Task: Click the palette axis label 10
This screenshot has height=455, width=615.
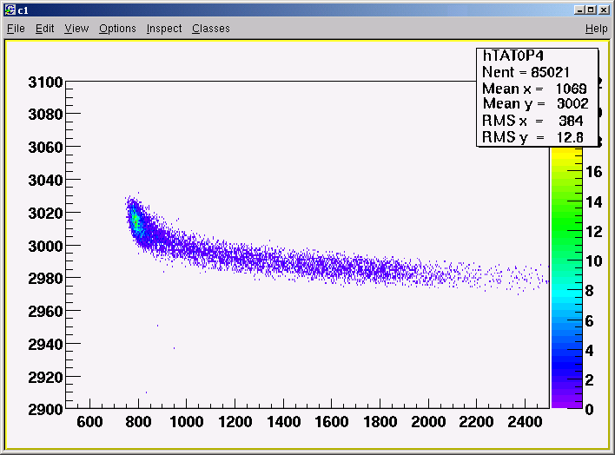Action: tap(593, 261)
